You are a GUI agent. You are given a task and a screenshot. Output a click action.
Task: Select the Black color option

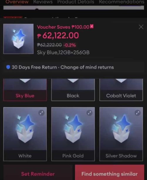pos(73,90)
